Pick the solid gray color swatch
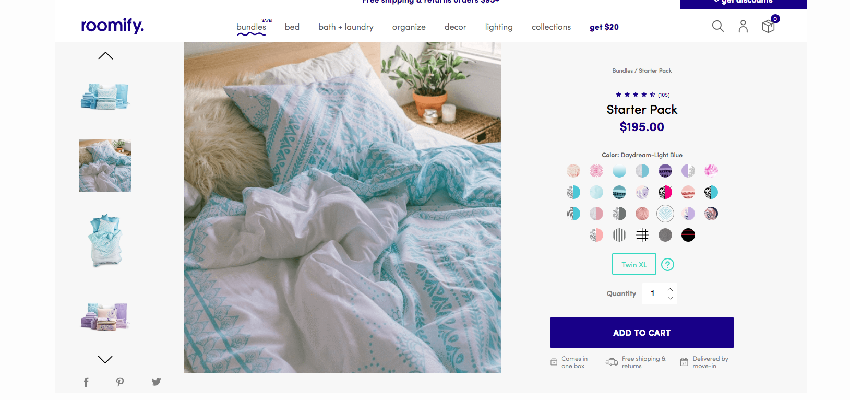Image resolution: width=850 pixels, height=400 pixels. [665, 235]
